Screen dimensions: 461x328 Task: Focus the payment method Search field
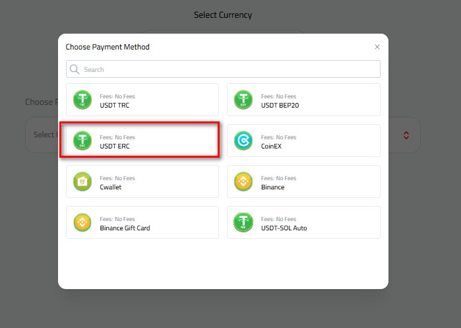[223, 69]
